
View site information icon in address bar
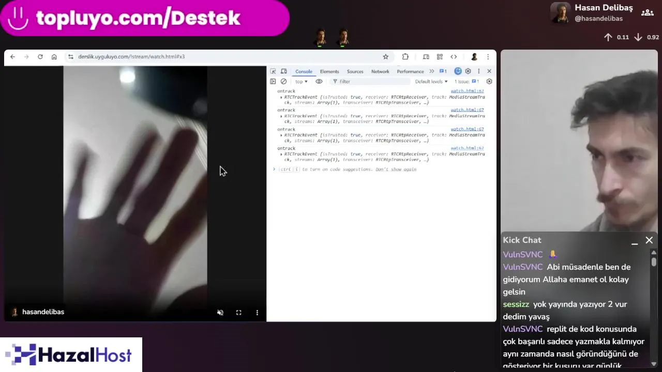(71, 57)
